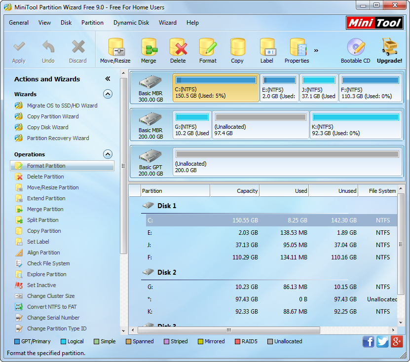The height and width of the screenshot is (362, 410).
Task: Open the Disk menu
Action: (66, 23)
